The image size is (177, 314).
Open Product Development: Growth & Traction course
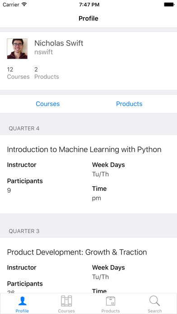coord(77,252)
